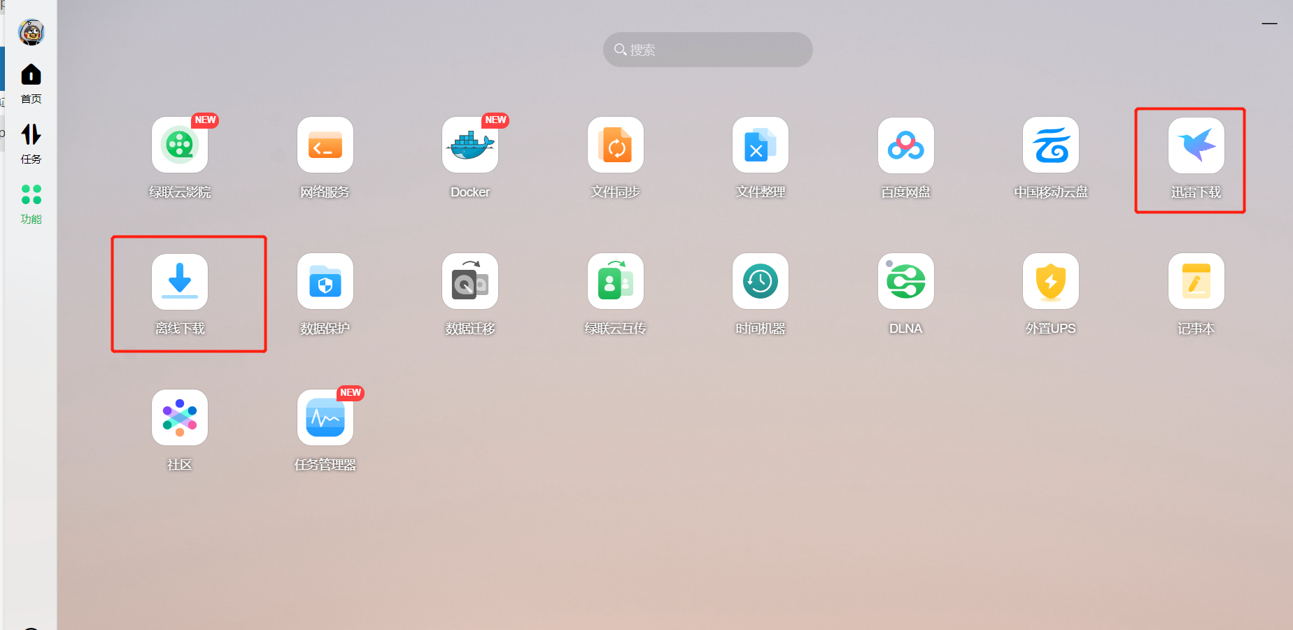Viewport: 1293px width, 630px height.
Task: Open the 绿联云影院 app
Action: [180, 145]
